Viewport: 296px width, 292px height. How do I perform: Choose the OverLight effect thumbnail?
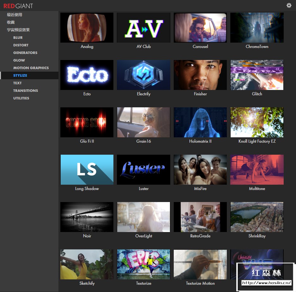click(x=143, y=217)
